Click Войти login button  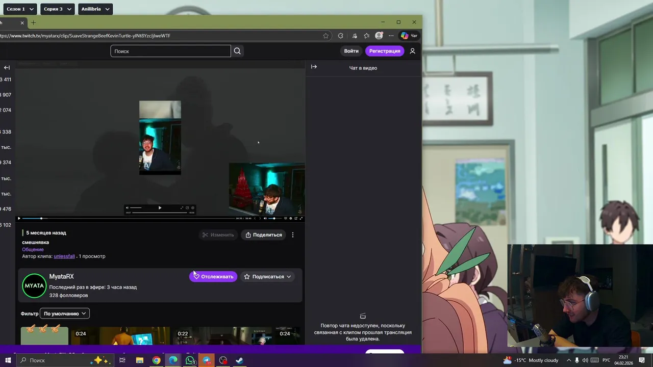(351, 51)
